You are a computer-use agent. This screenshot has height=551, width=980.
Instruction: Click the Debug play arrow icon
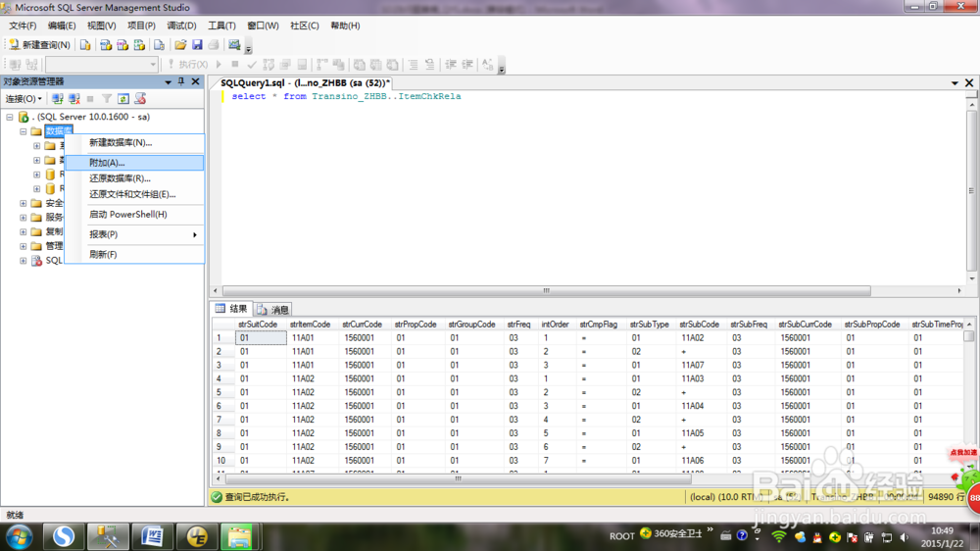pyautogui.click(x=219, y=65)
